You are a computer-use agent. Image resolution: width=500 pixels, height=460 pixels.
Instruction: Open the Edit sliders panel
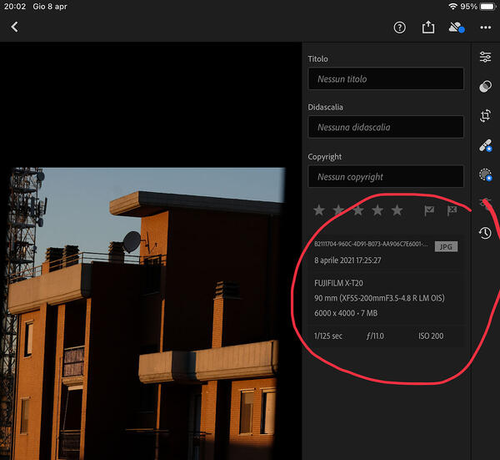[x=485, y=57]
